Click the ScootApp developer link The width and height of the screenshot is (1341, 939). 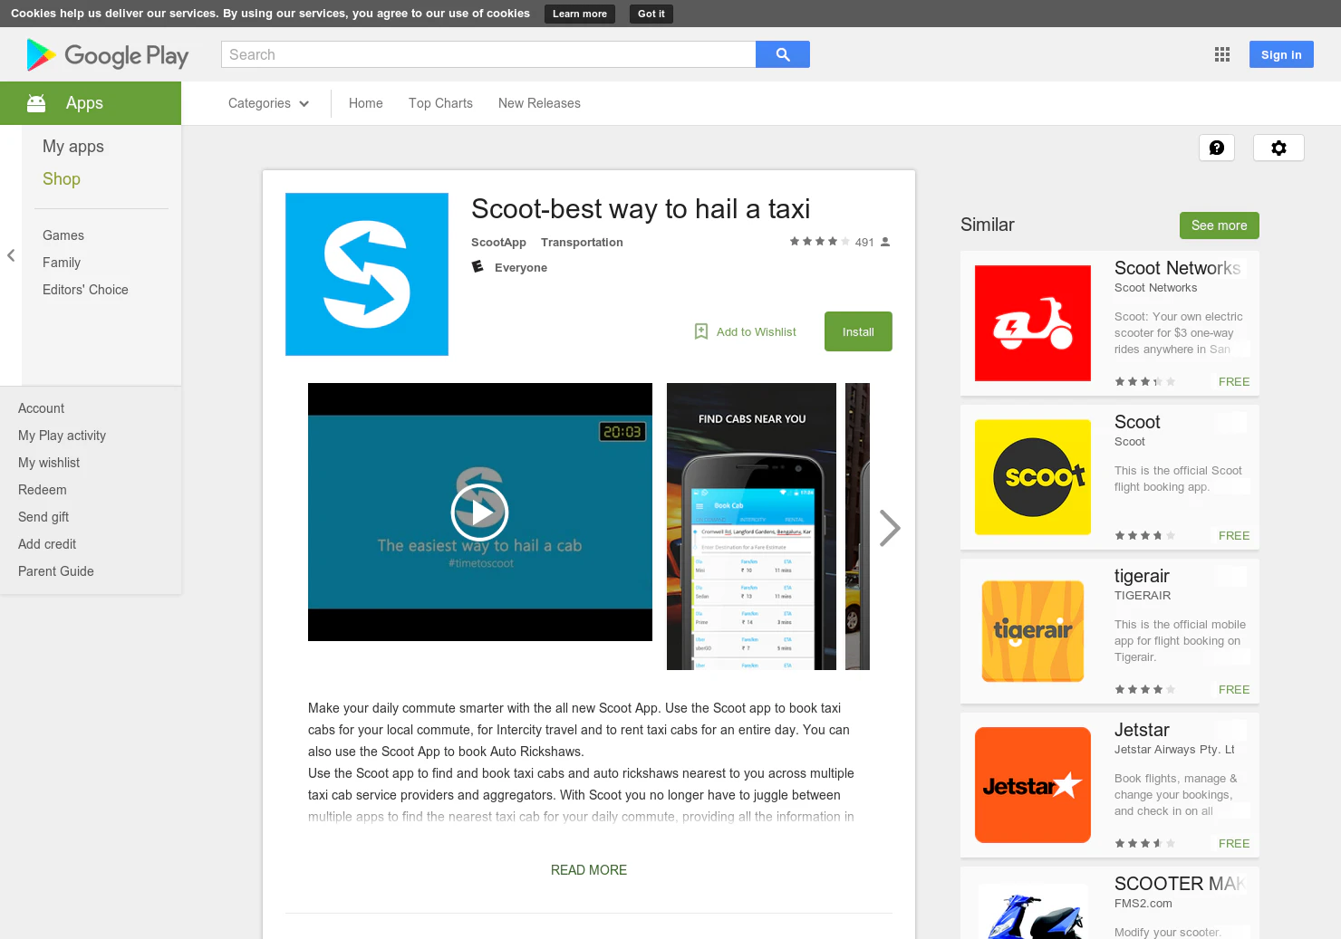click(x=498, y=243)
